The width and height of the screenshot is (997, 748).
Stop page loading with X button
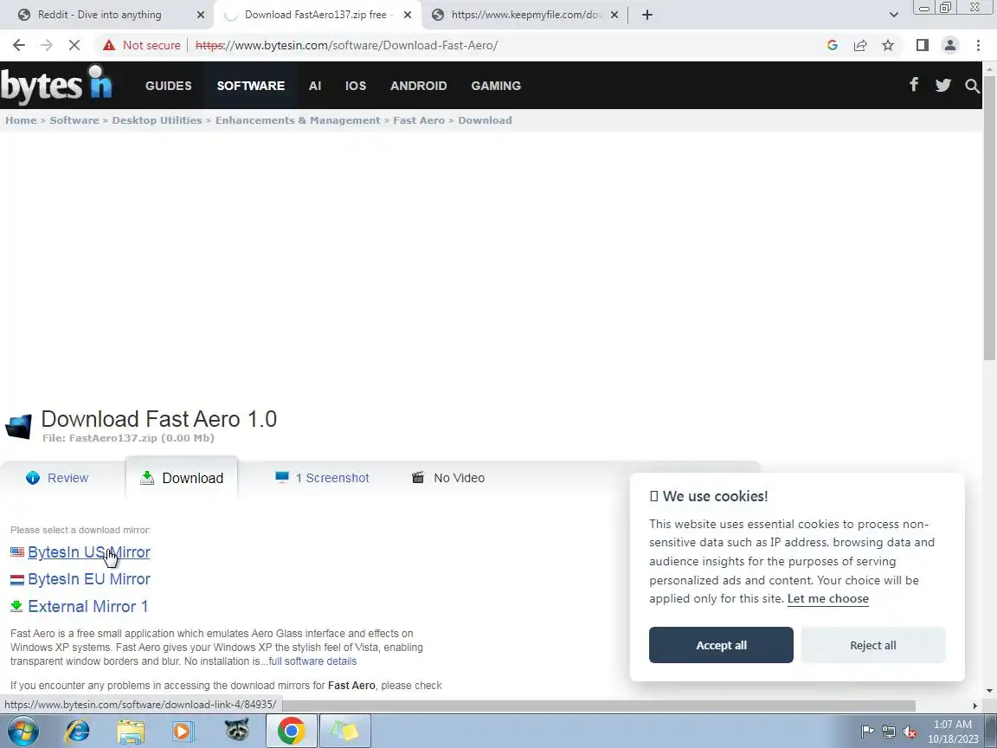click(74, 45)
